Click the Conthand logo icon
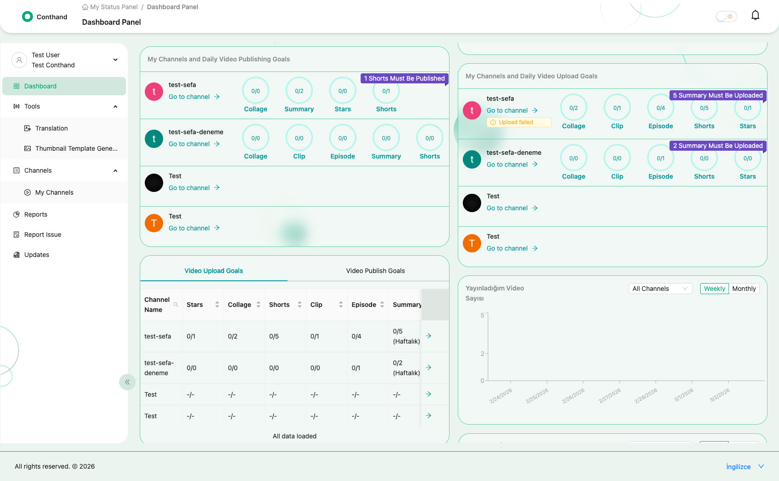779x481 pixels. click(27, 17)
